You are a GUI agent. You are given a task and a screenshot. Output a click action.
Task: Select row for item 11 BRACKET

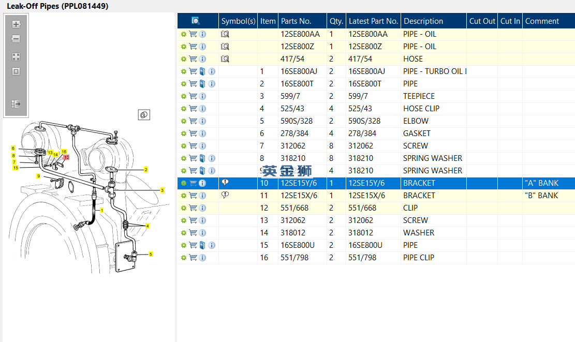pos(376,196)
